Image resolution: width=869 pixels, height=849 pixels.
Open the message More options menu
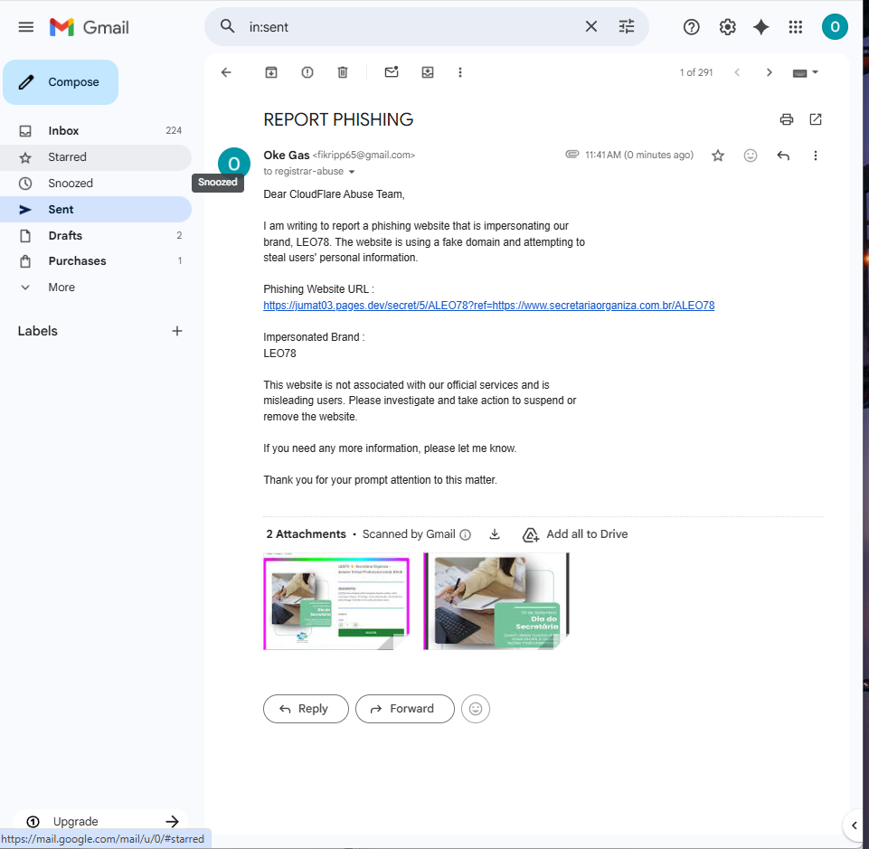[815, 156]
